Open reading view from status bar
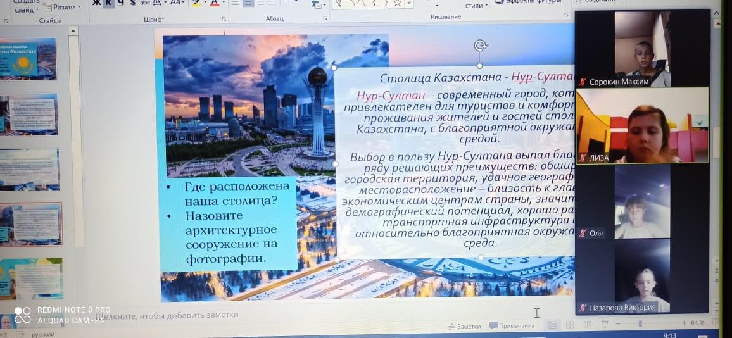Viewport: 732px width, 338px height. coord(587,324)
